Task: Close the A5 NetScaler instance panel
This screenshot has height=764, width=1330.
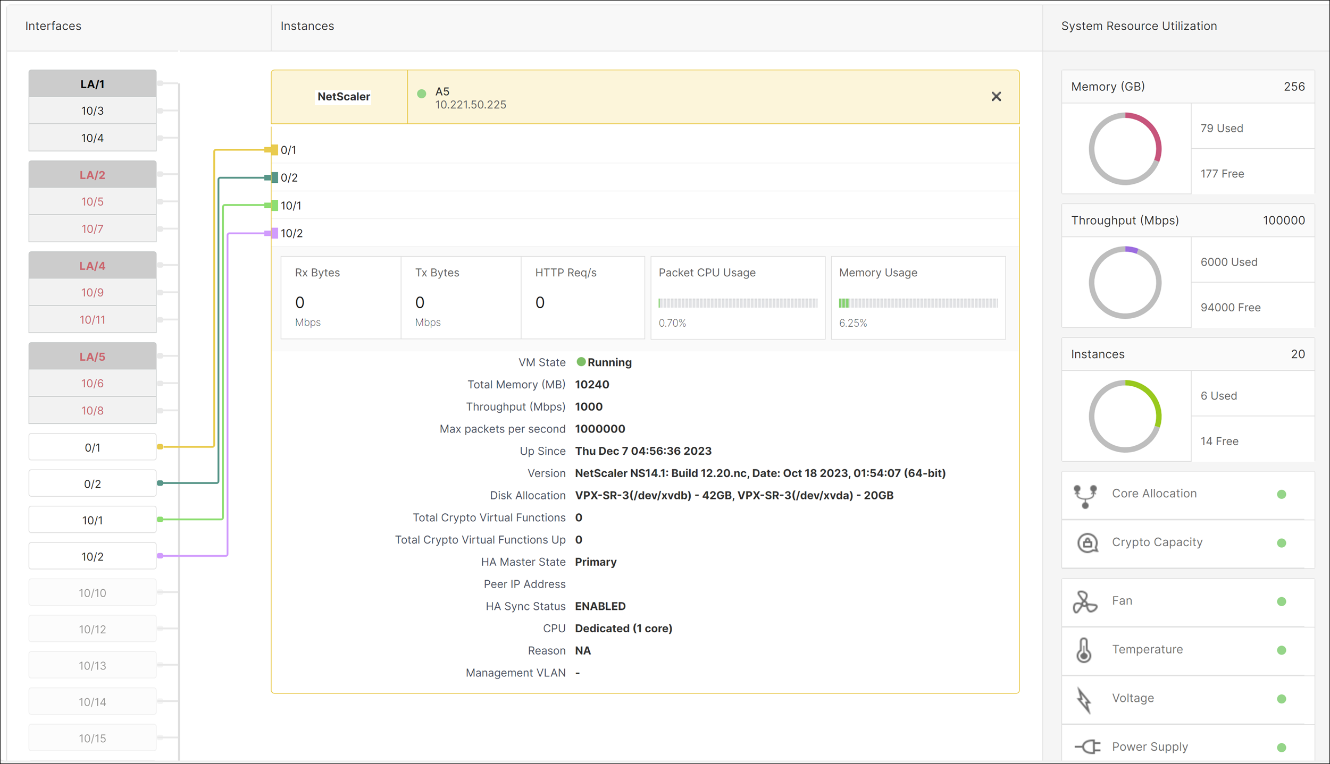Action: [x=997, y=97]
